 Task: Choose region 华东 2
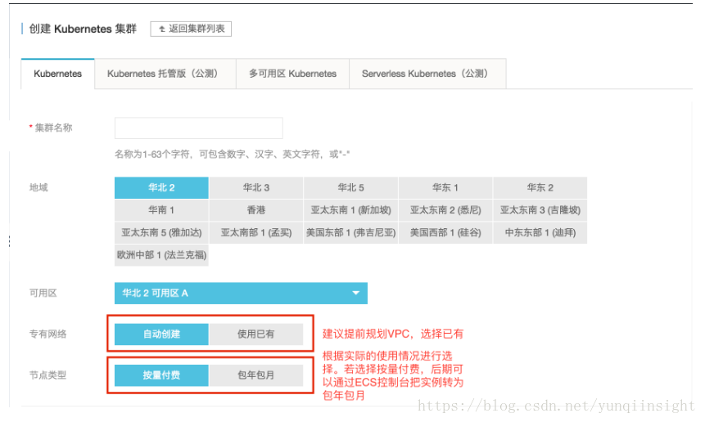click(540, 187)
